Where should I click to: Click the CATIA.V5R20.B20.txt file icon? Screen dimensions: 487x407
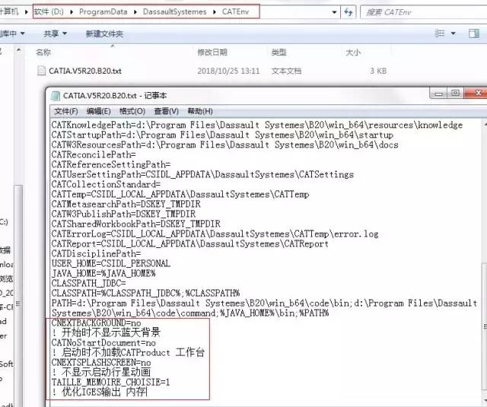[x=41, y=71]
